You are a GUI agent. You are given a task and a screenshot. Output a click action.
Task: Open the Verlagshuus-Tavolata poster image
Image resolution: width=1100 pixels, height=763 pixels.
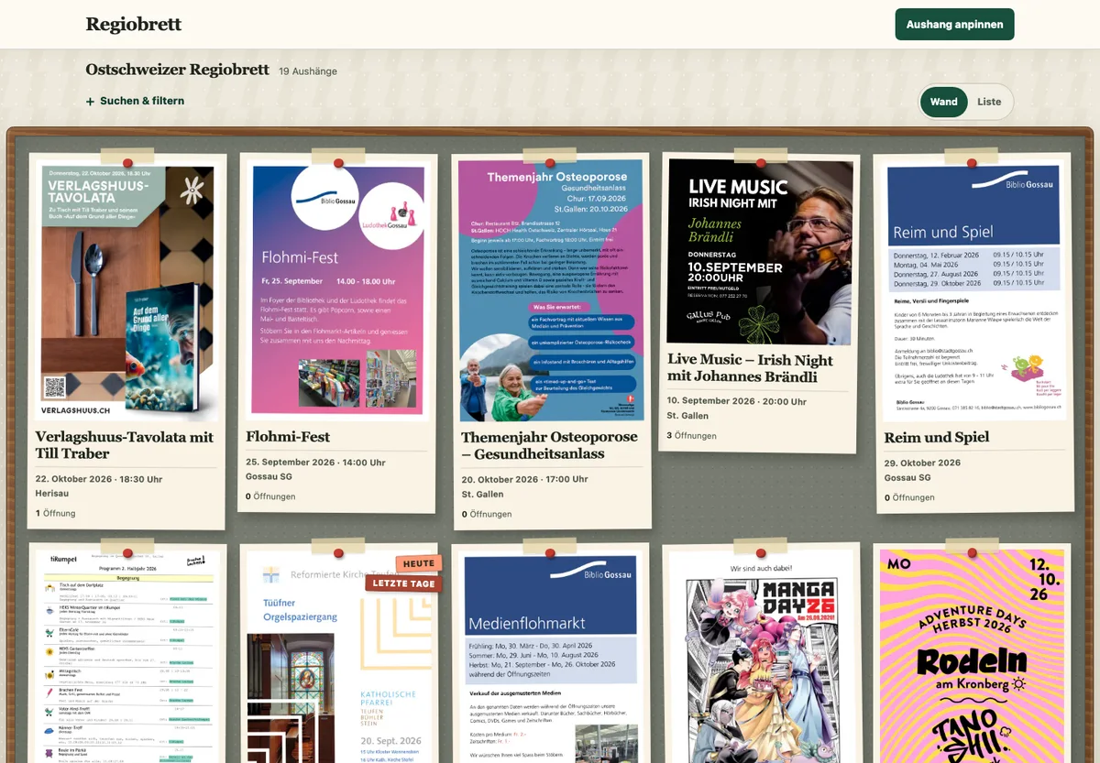click(127, 291)
